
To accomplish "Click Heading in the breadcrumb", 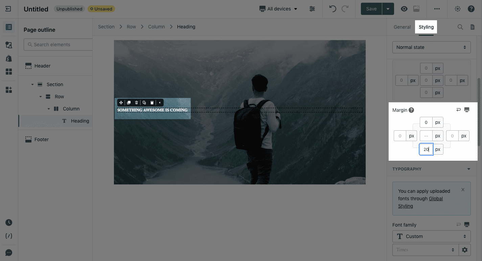I will coord(186,27).
